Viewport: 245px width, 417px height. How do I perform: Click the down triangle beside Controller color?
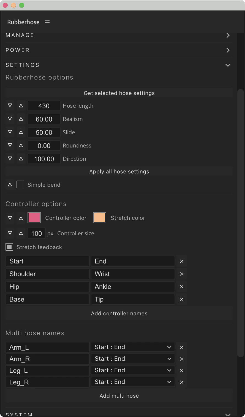[10, 218]
